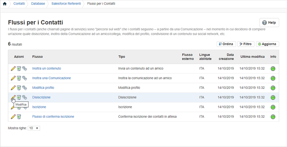287x147 pixels.
Task: Open Inoltra una Comunicazione link
Action: (52, 78)
